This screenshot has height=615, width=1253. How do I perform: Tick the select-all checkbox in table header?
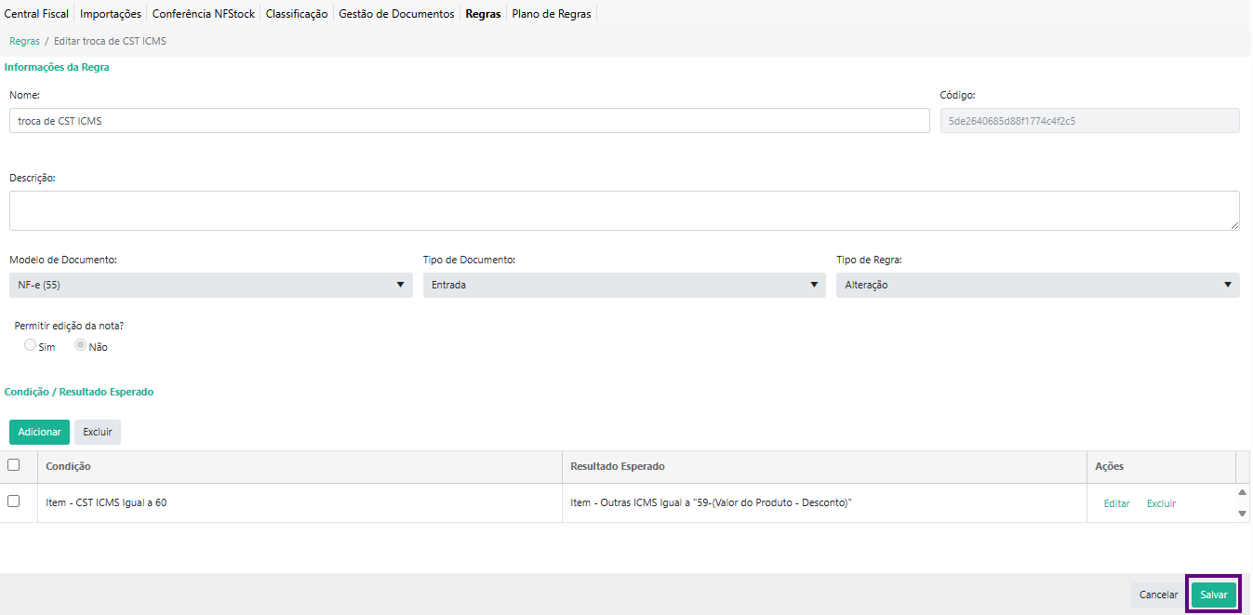14,465
